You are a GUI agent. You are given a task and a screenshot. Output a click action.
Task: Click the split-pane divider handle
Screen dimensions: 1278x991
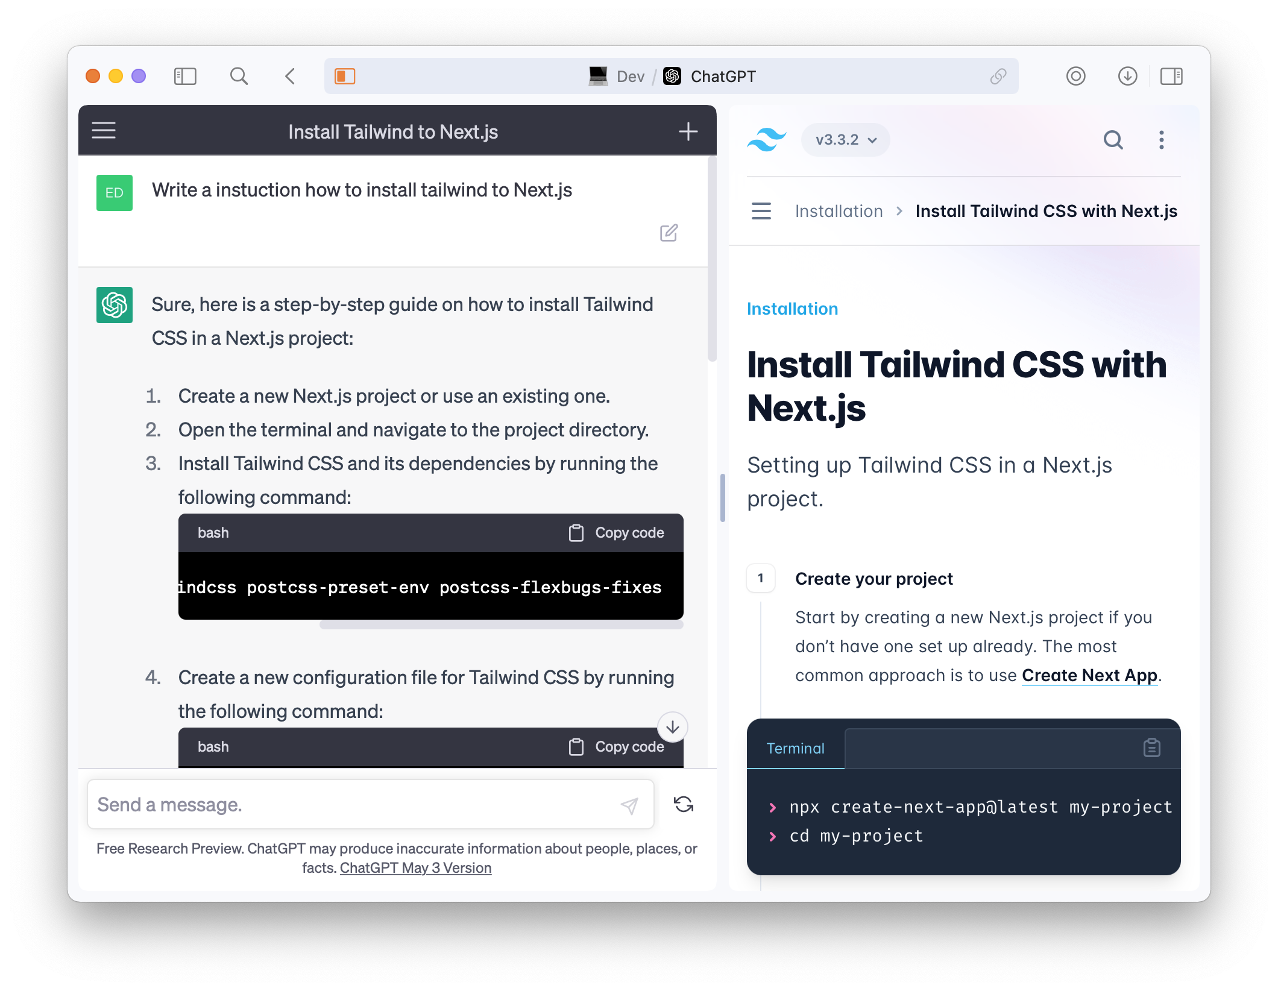click(x=722, y=498)
